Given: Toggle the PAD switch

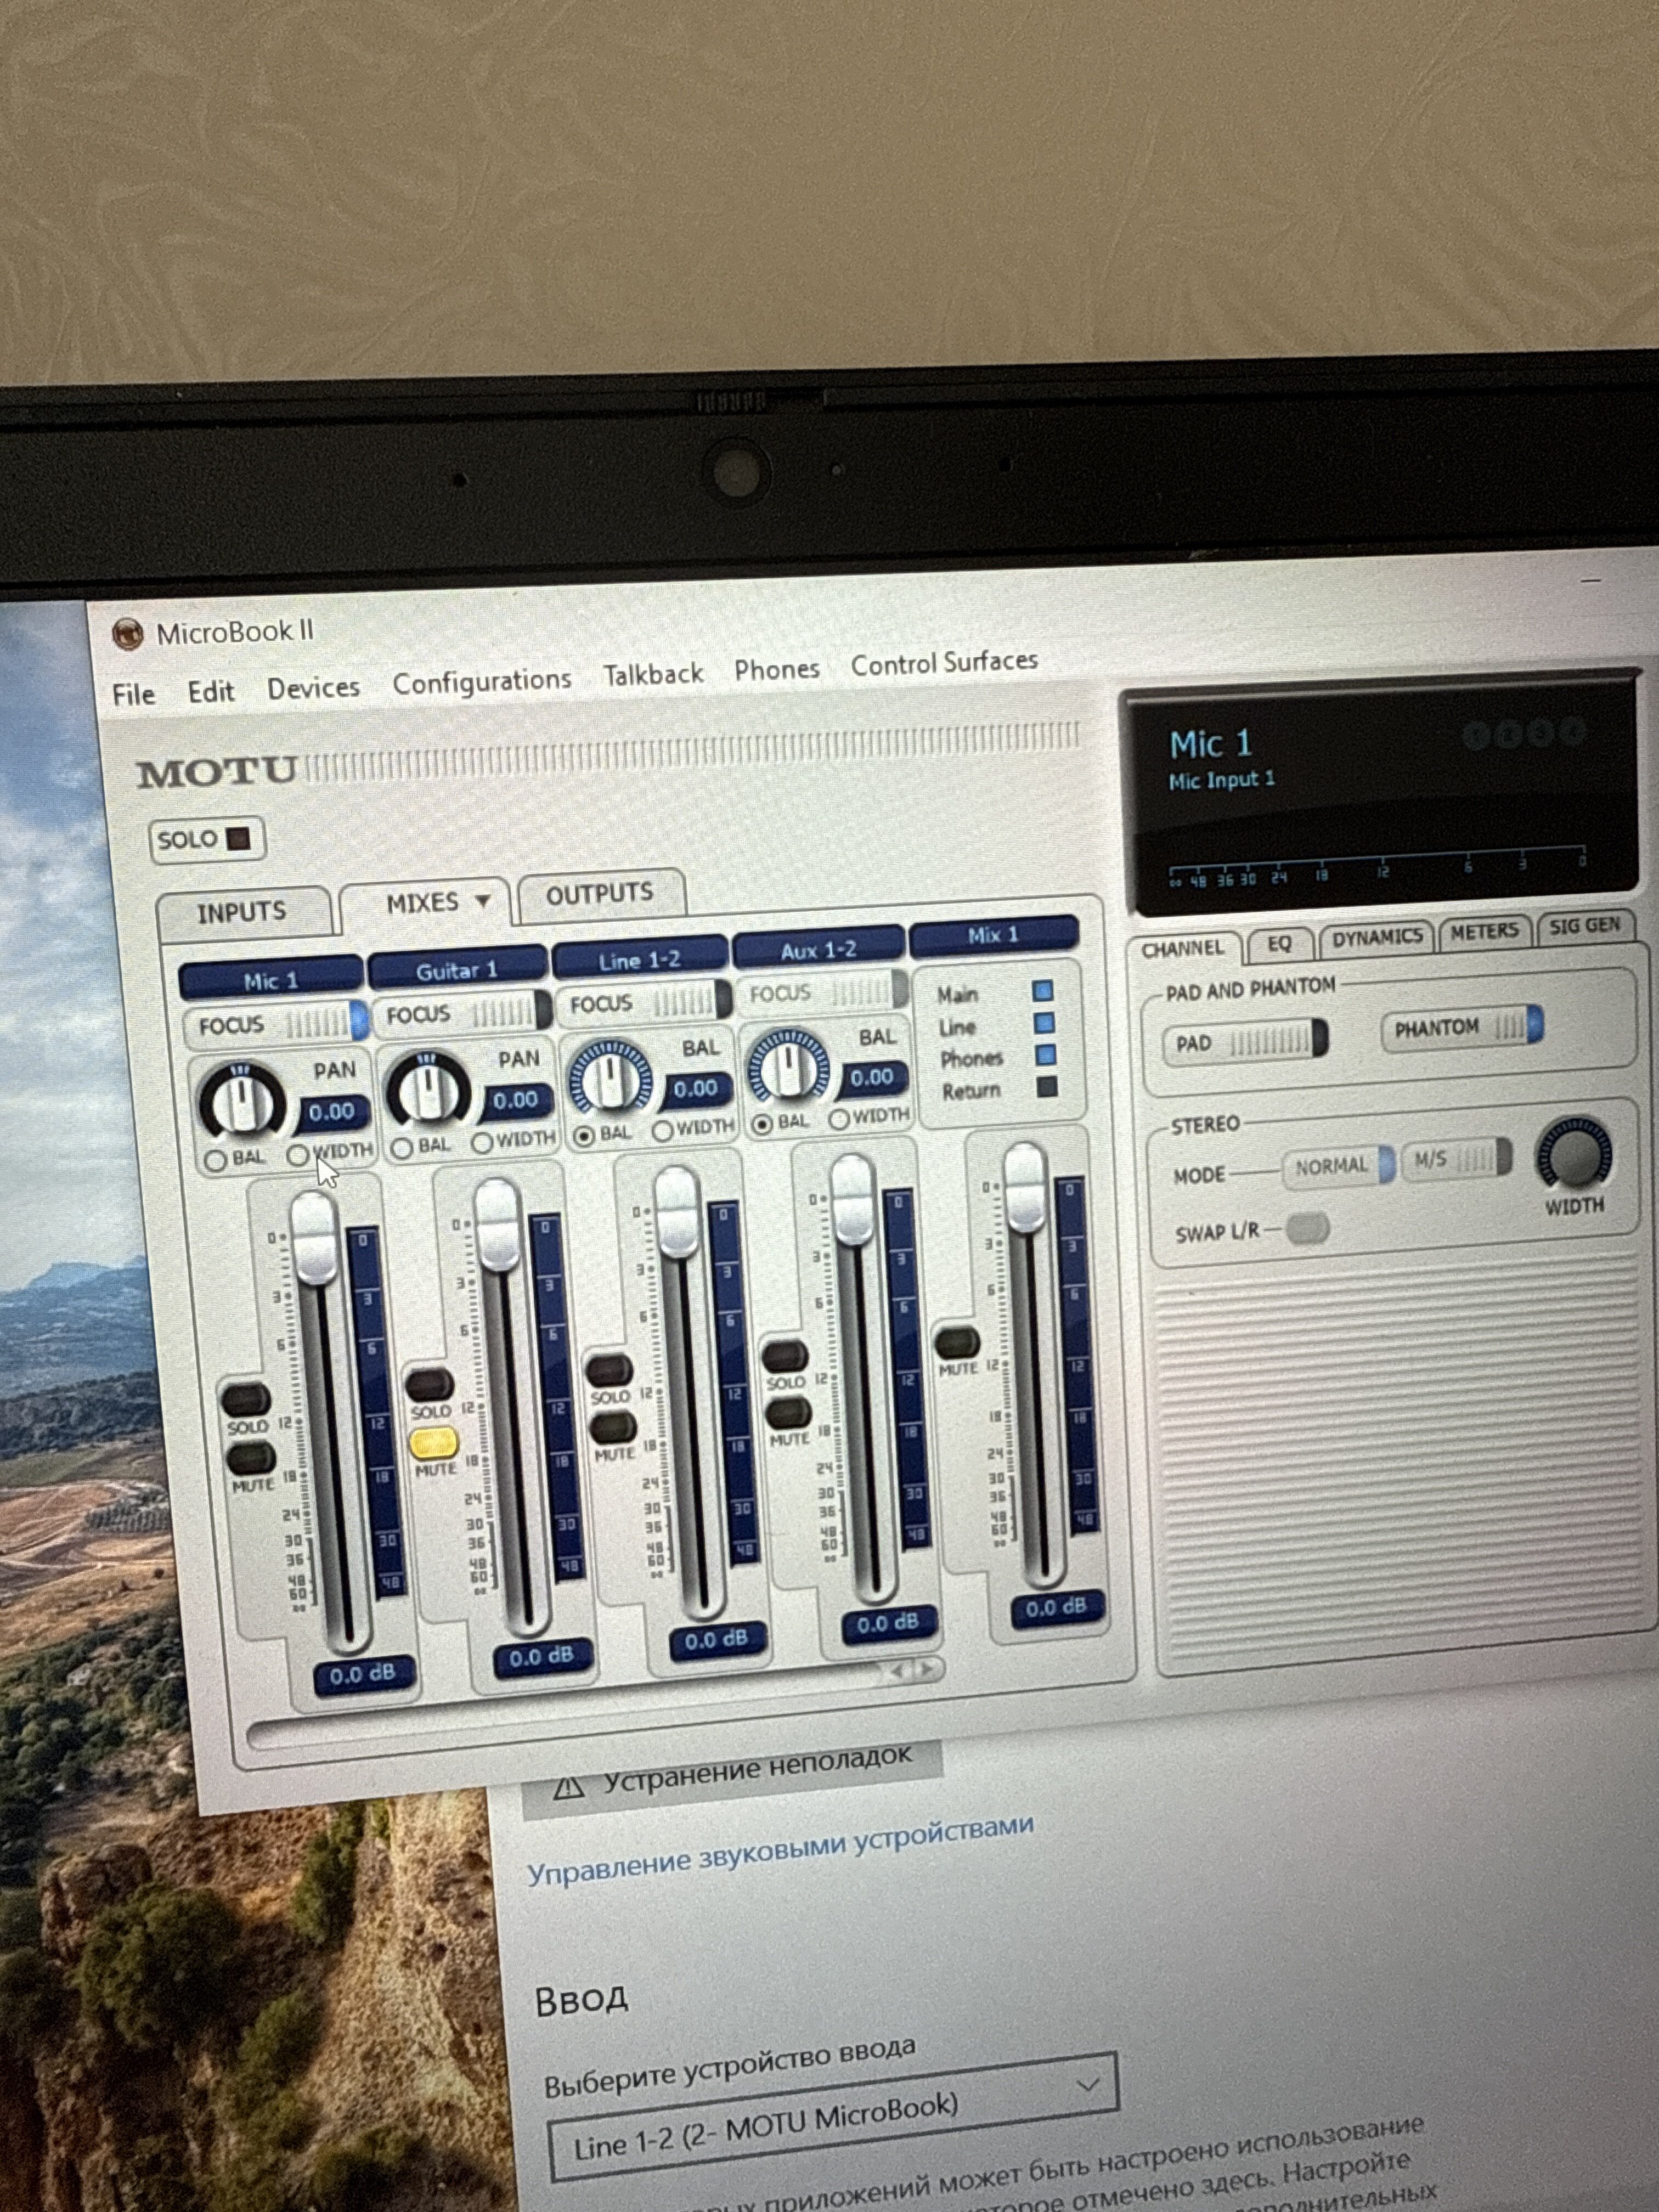Looking at the screenshot, I should click(x=1247, y=1042).
